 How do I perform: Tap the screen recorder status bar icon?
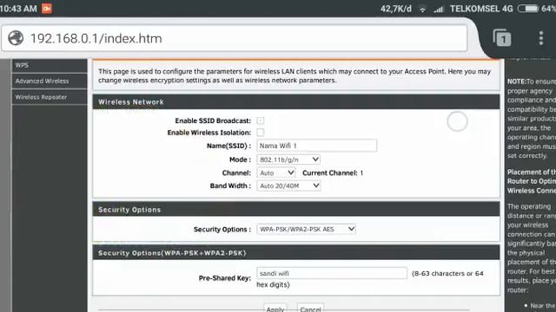[47, 9]
